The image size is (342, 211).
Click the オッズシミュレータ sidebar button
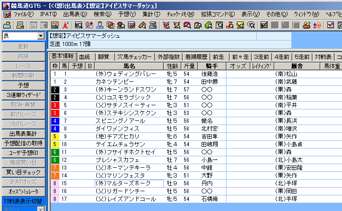[23, 191]
